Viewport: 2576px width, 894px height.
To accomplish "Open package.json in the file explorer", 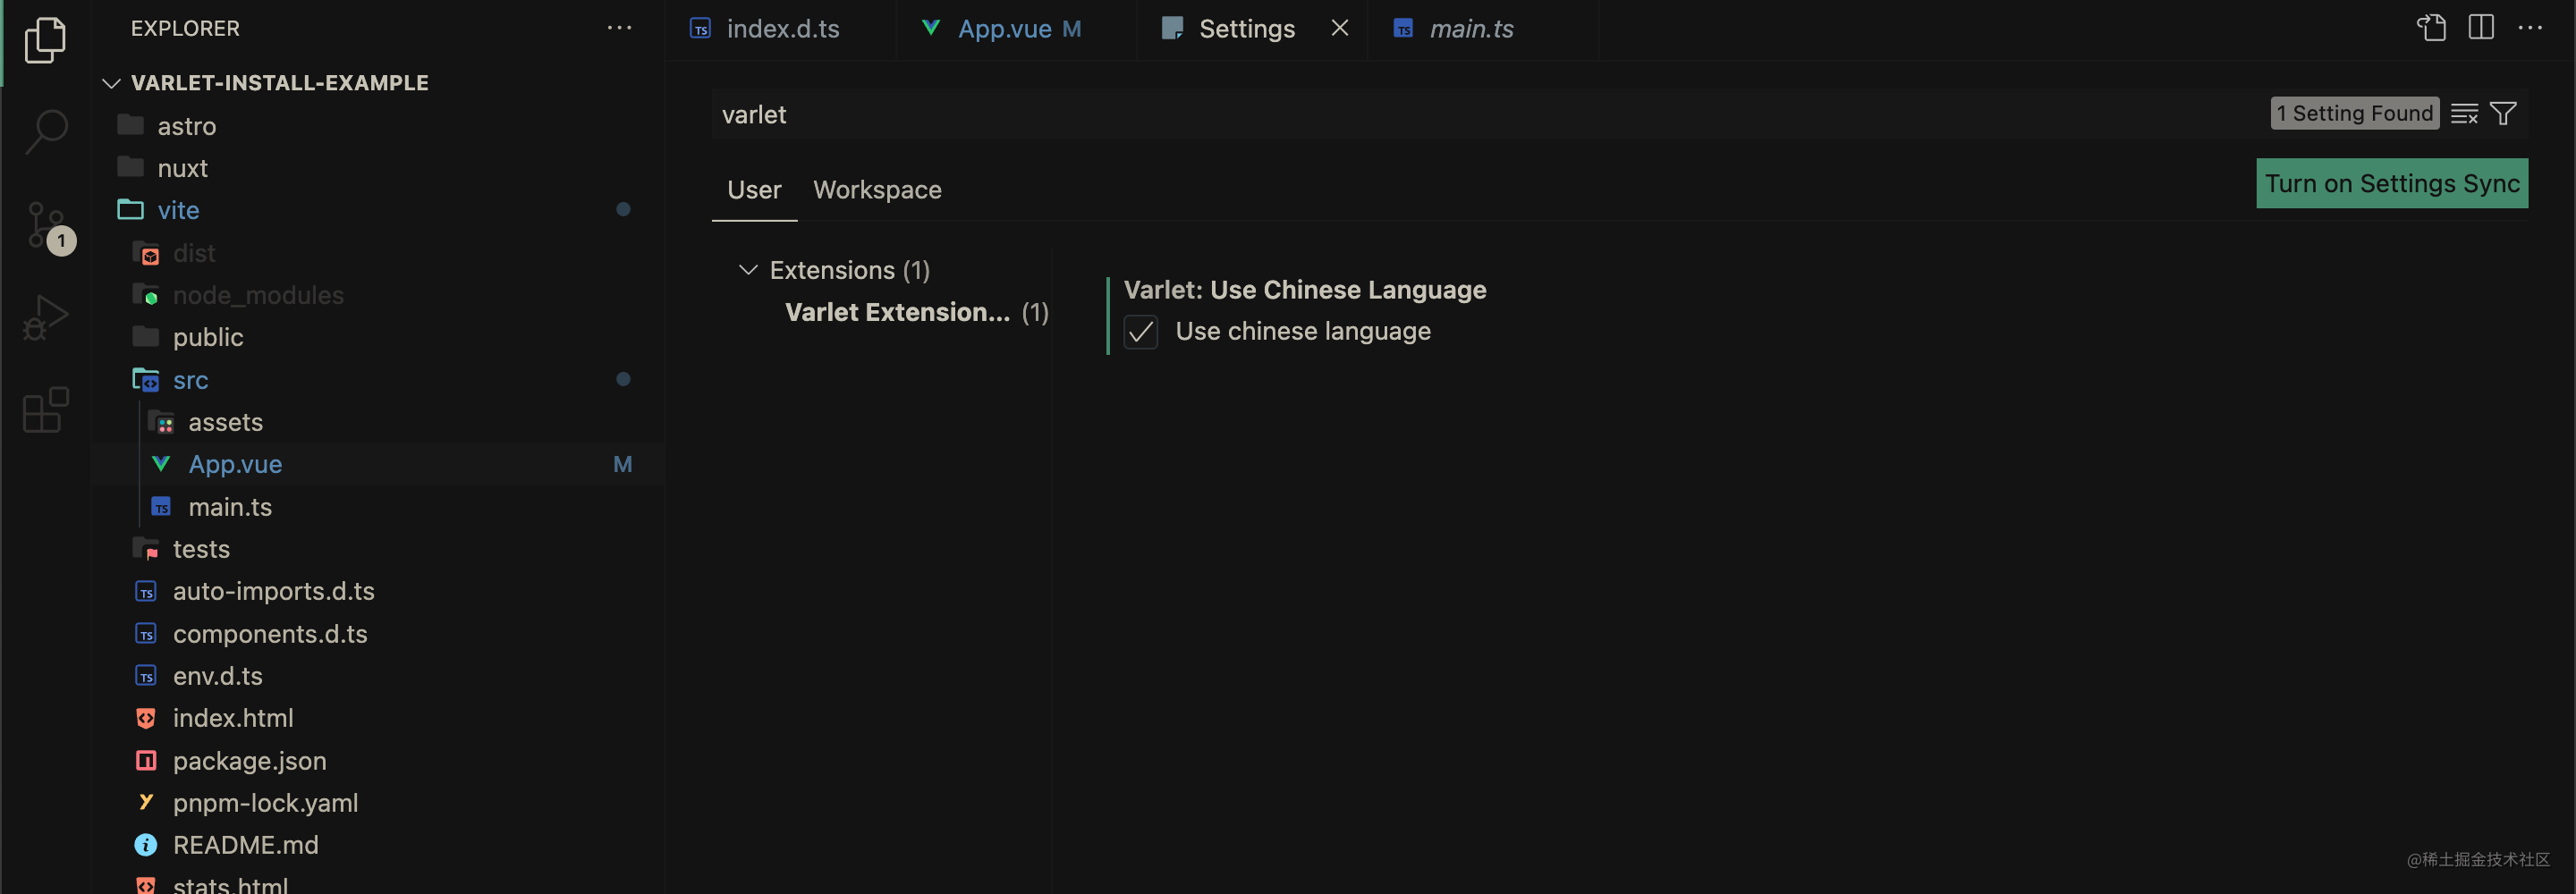I will point(249,761).
